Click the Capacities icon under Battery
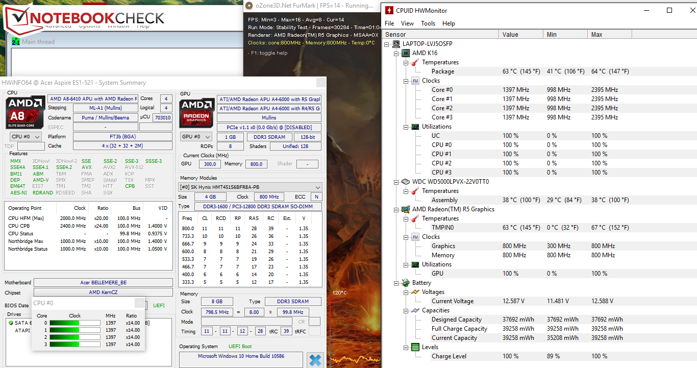This screenshot has width=697, height=368. pos(415,310)
